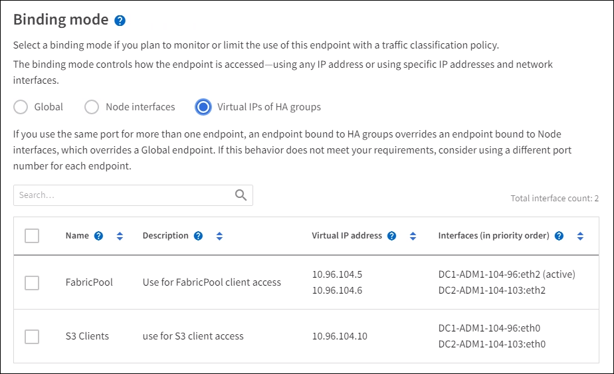Sort the table by Name
614x374 pixels.
(120, 236)
